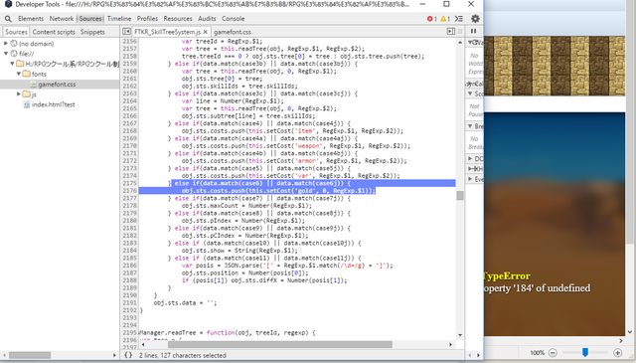Click the navigator panel scroll right arrow
This screenshot has width=636, height=363.
tap(114, 355)
